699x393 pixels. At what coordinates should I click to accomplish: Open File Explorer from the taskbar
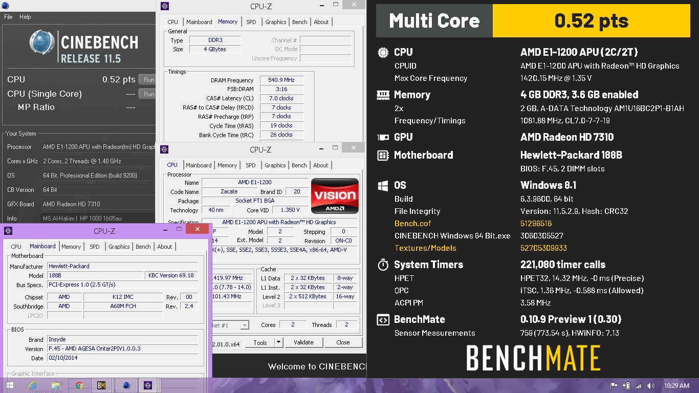coord(56,385)
